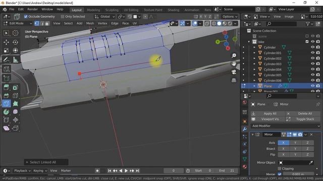Switch to edge select mode
The image size is (323, 181).
(x=42, y=24)
